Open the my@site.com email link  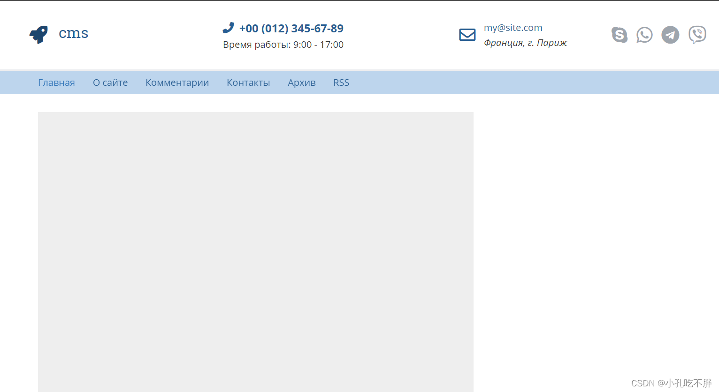(513, 28)
